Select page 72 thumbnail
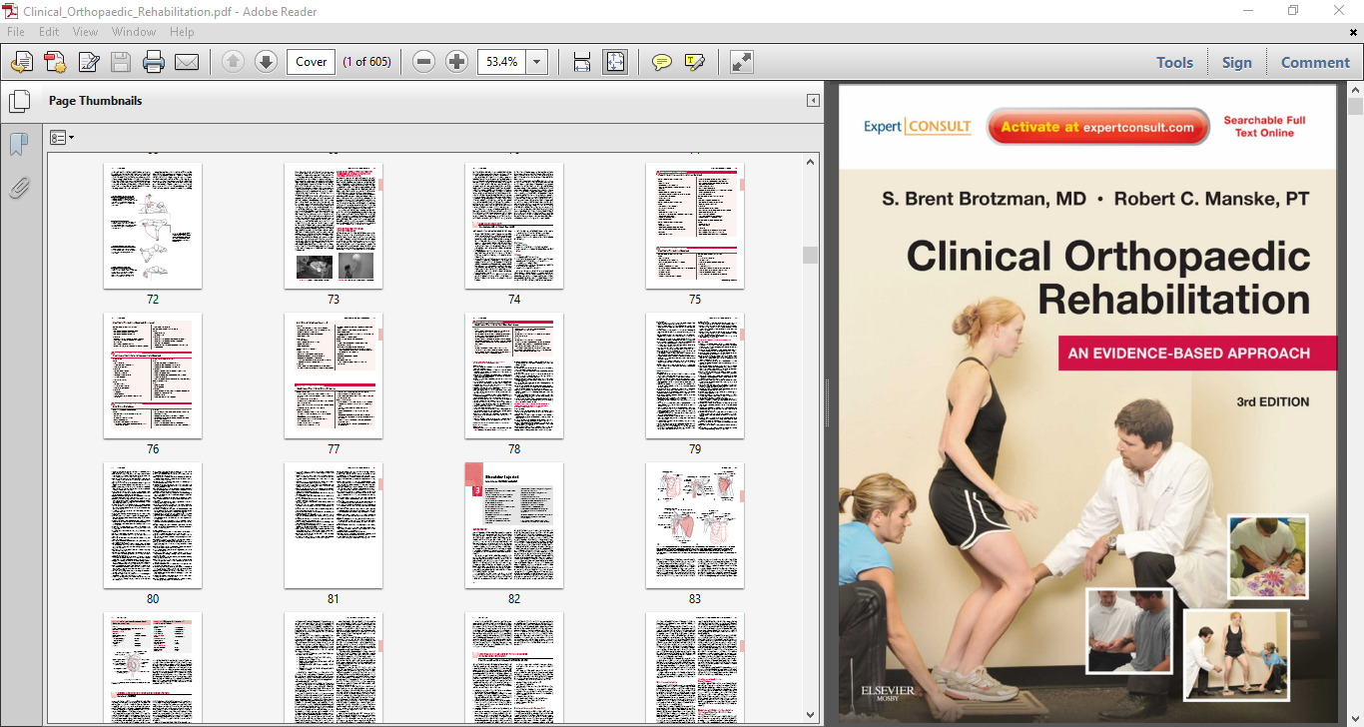Image resolution: width=1364 pixels, height=727 pixels. point(153,226)
